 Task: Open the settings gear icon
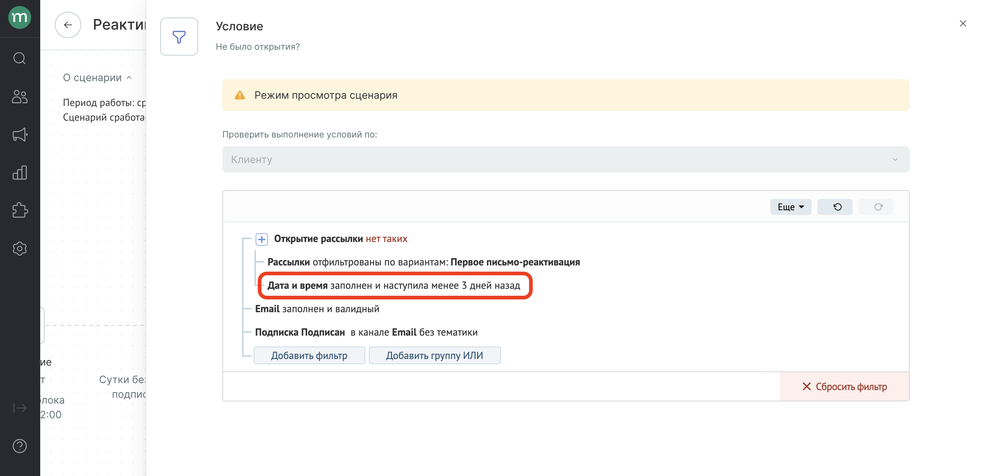pyautogui.click(x=19, y=249)
